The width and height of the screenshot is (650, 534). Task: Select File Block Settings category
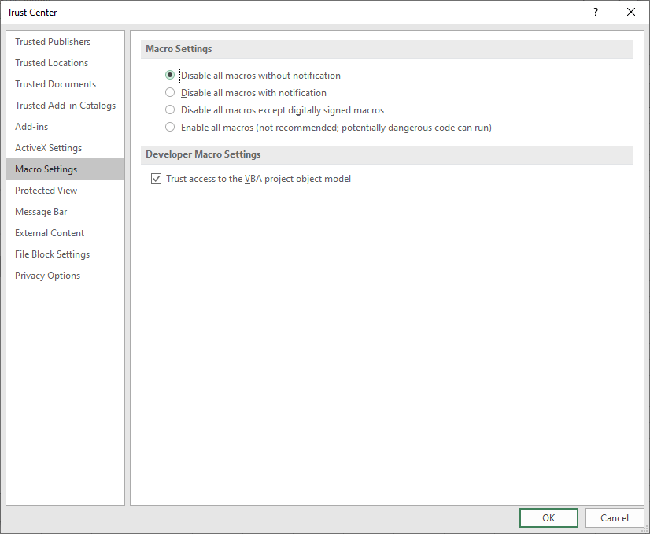tap(52, 254)
